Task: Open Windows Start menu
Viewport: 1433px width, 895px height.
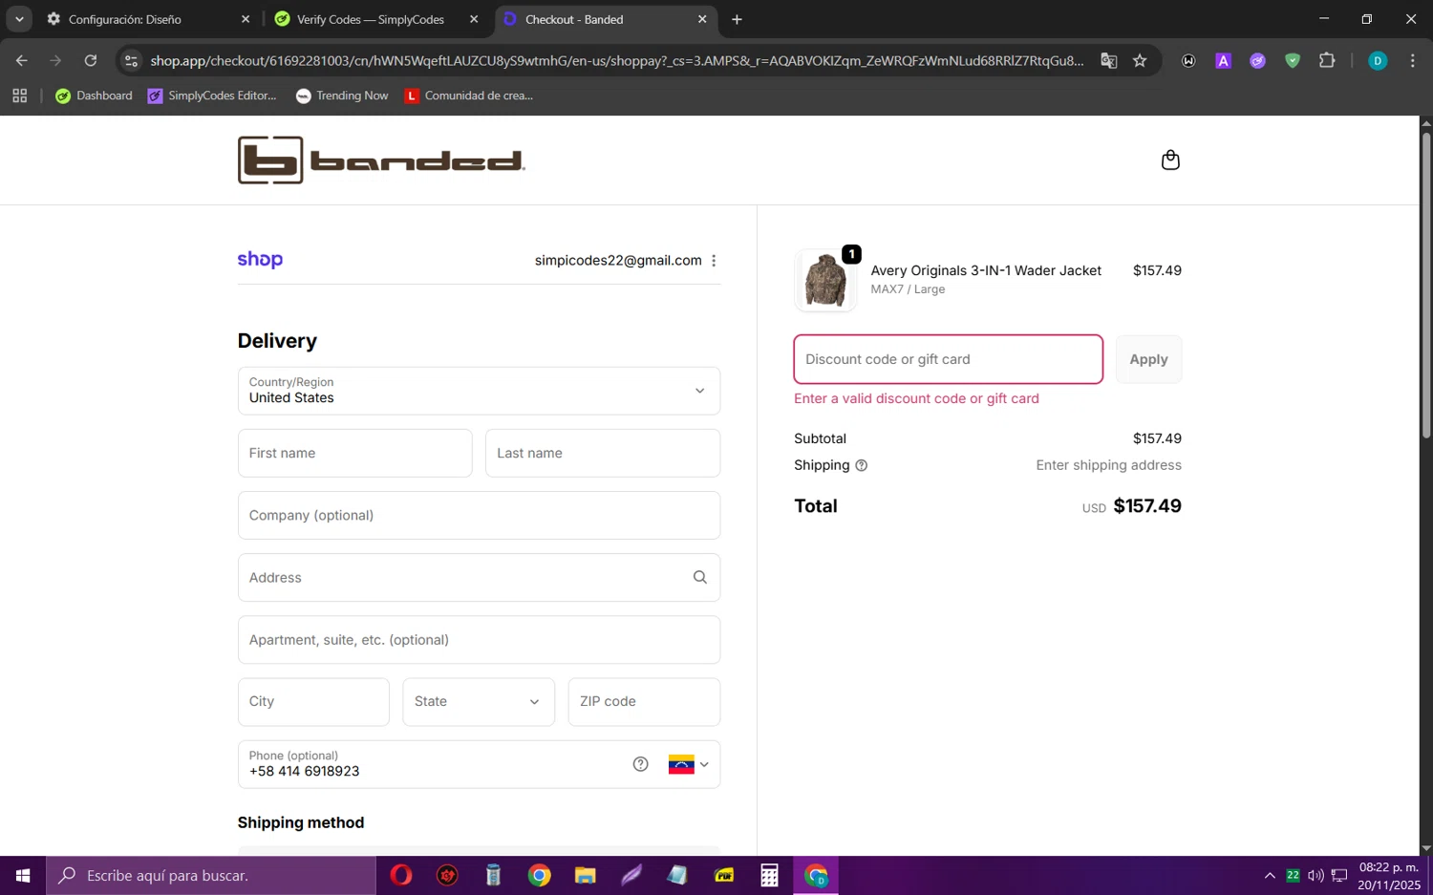Action: 23,875
